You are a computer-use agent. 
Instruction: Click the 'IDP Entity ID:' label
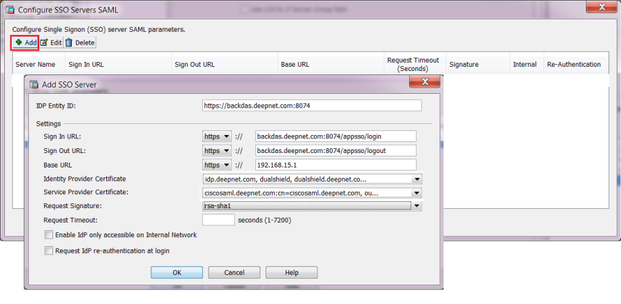[55, 106]
